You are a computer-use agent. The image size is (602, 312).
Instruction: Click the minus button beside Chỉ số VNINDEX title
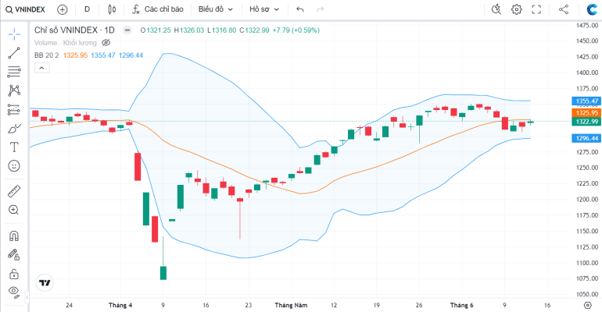pos(127,30)
